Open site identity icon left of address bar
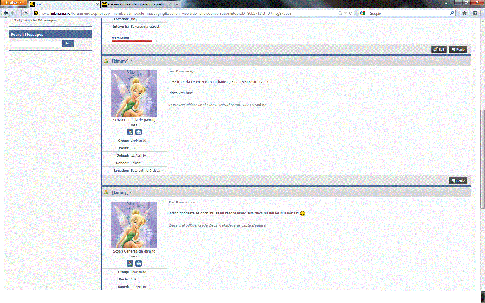485x303 pixels. point(36,13)
